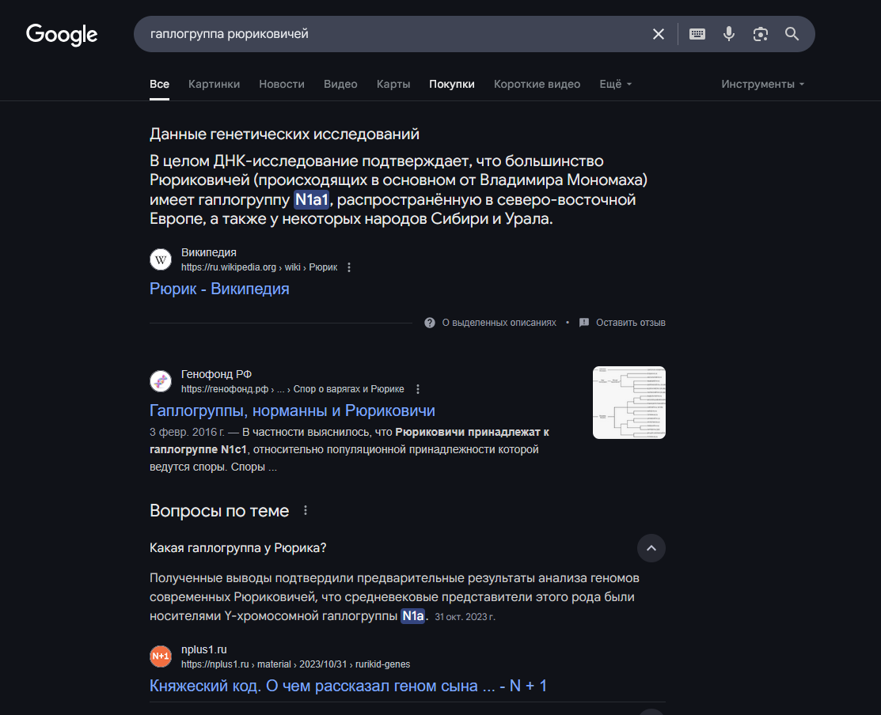
Task: Expand the Ещё dropdown
Action: click(x=616, y=84)
